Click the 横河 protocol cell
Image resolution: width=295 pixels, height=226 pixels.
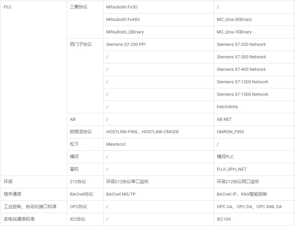click(85, 157)
